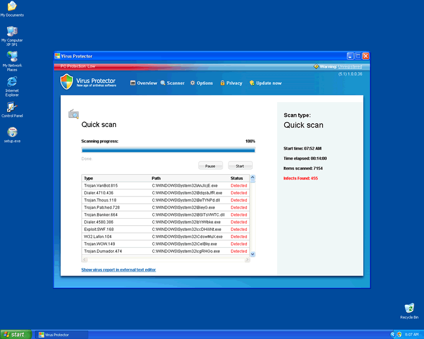Image resolution: width=424 pixels, height=339 pixels.
Task: Click the scroll down arrow in results list
Action: tap(253, 253)
